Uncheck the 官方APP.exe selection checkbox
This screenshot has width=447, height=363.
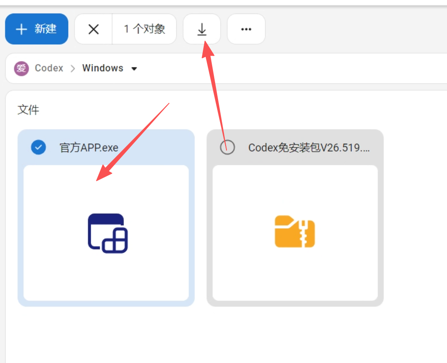(x=38, y=148)
